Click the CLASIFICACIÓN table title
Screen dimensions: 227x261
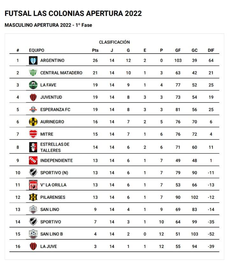114,42
